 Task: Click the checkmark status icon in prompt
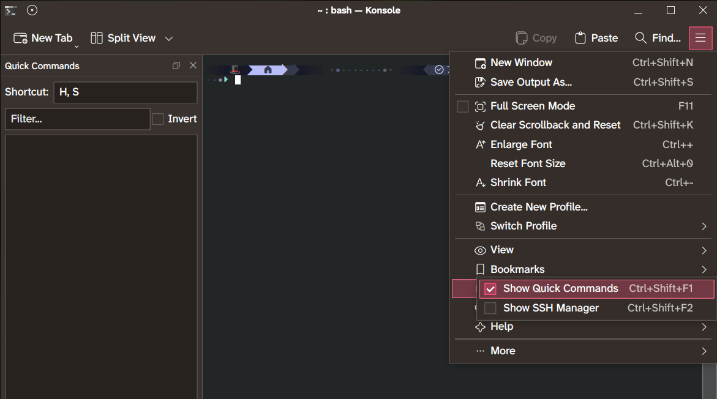[x=439, y=70]
